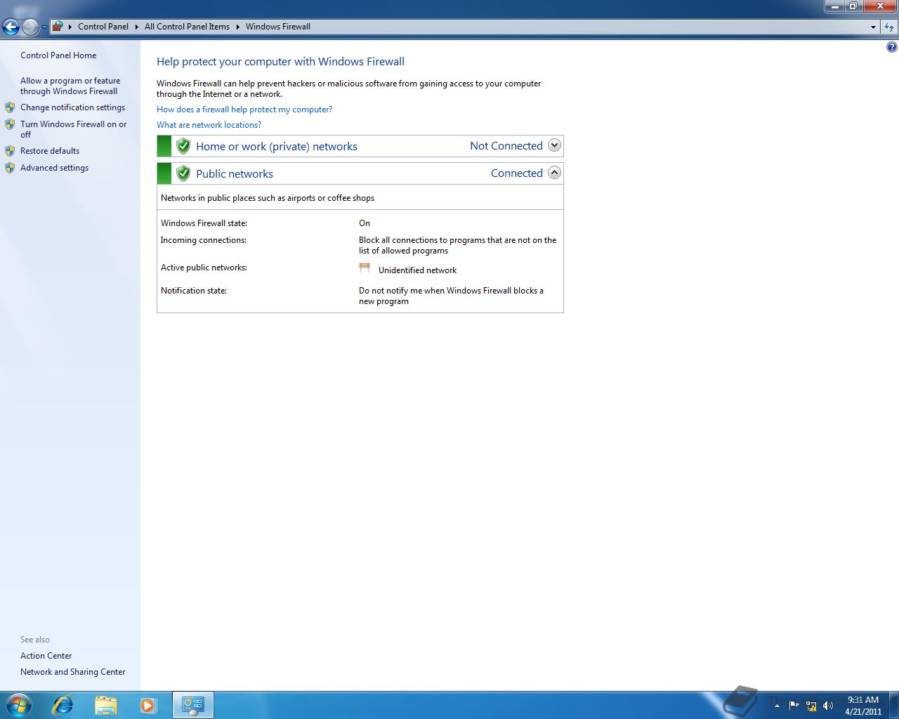Click Networks in public places description
Image resolution: width=899 pixels, height=719 pixels.
coord(268,198)
